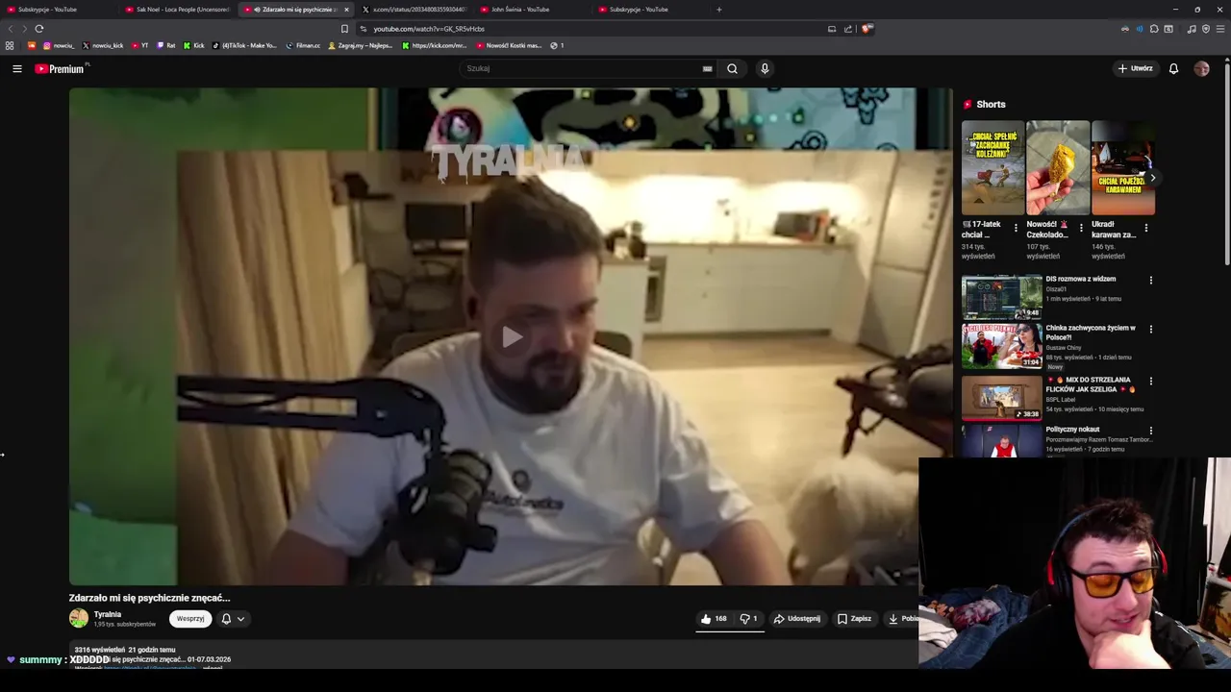The width and height of the screenshot is (1231, 692).
Task: Open the on-screen keyboard in search box
Action: click(707, 68)
